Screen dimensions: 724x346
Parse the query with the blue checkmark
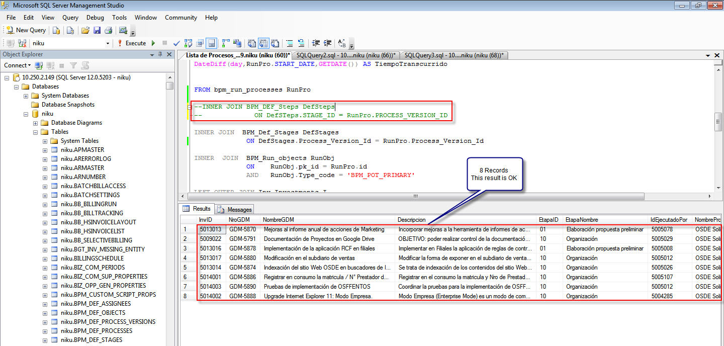click(x=176, y=43)
